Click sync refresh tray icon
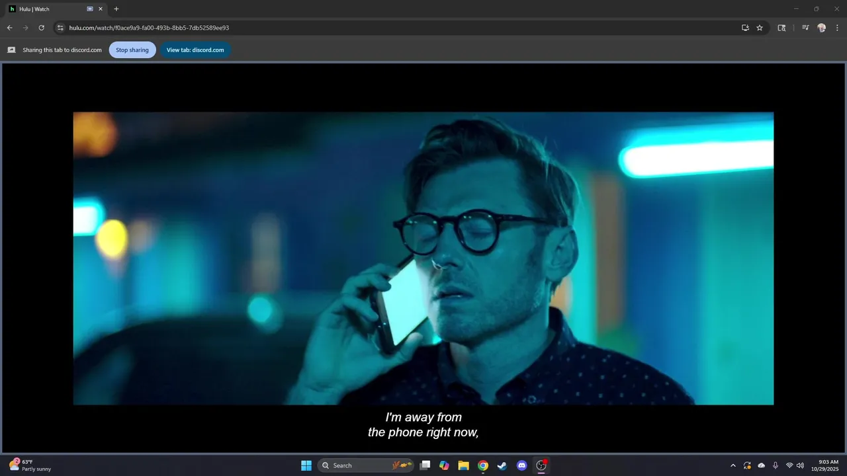Image resolution: width=847 pixels, height=476 pixels. point(747,465)
